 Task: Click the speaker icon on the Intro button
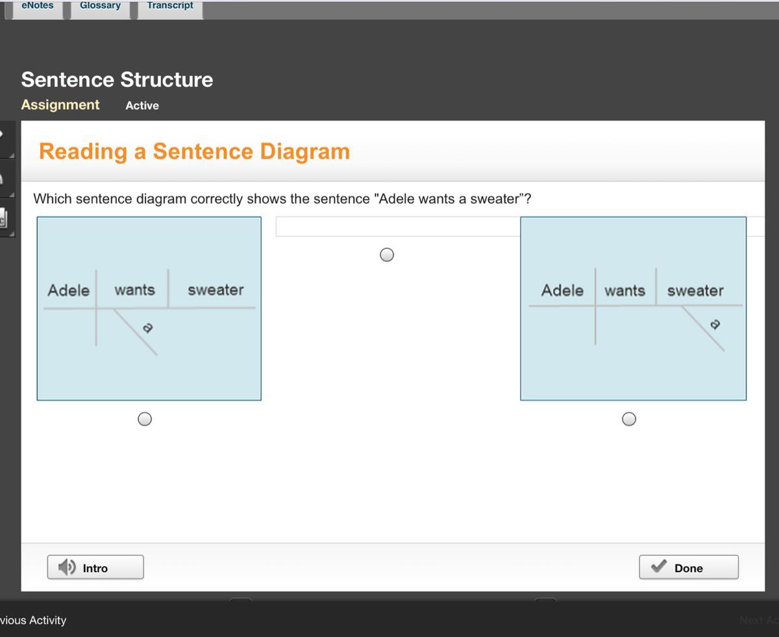[66, 568]
